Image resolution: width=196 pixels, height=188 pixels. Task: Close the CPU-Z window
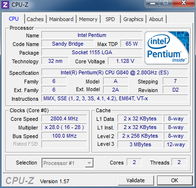click(x=183, y=3)
